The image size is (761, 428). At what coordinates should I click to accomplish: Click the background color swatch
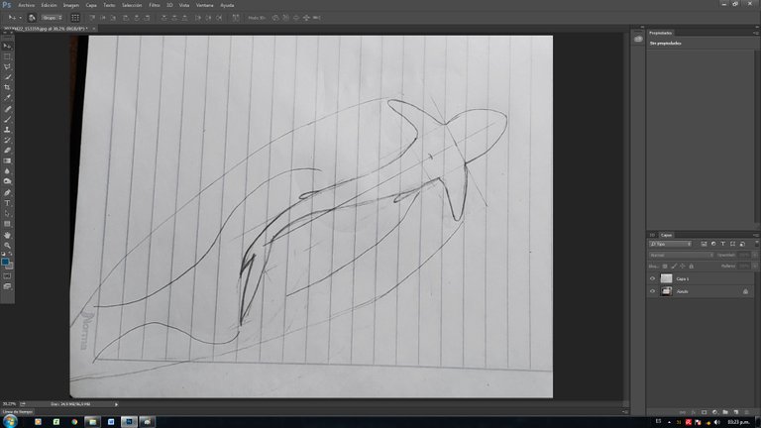pos(10,266)
